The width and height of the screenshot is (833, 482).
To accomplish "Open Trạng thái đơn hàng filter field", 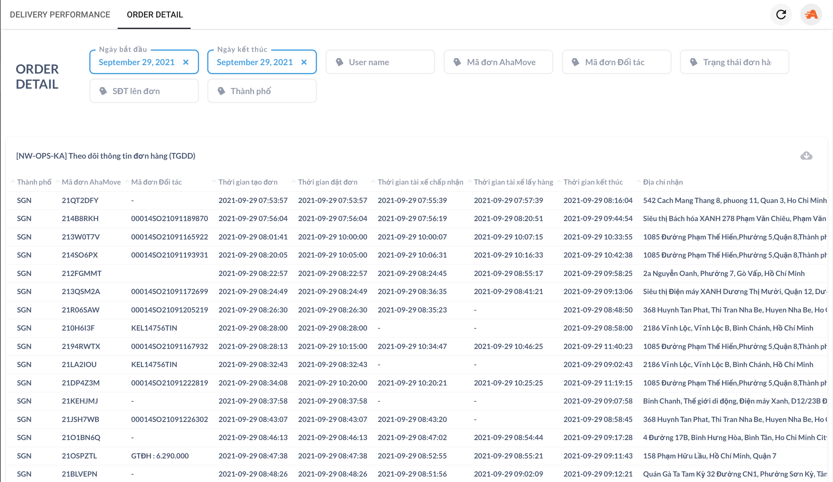I will [737, 62].
